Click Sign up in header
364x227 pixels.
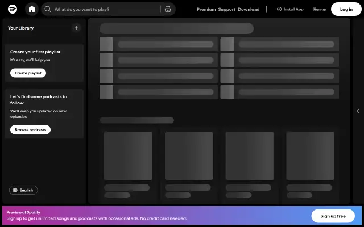tap(319, 9)
